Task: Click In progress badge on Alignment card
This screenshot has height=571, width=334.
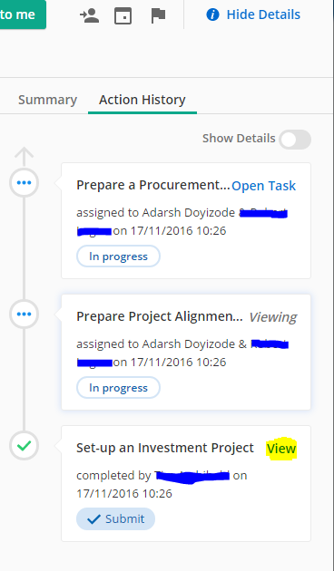Action: (x=118, y=388)
